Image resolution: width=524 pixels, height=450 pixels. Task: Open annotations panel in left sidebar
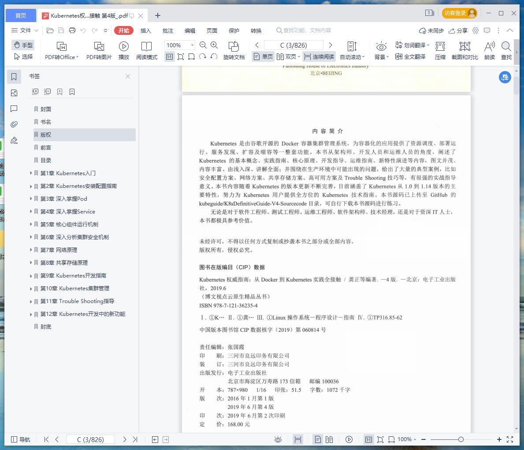click(14, 109)
